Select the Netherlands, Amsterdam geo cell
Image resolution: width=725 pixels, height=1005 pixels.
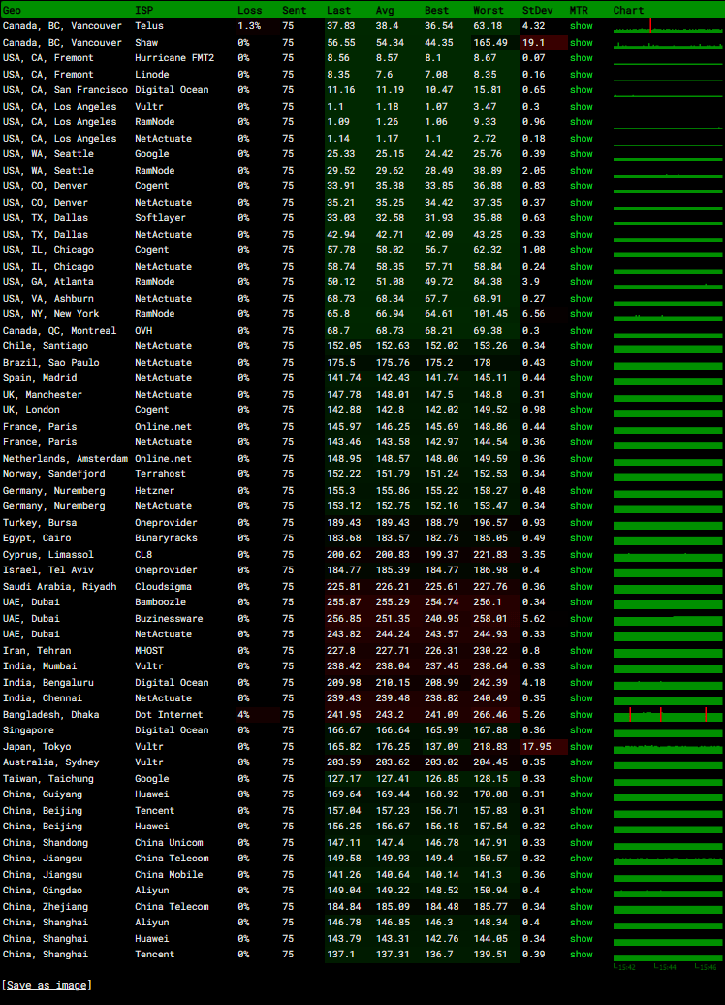click(65, 459)
